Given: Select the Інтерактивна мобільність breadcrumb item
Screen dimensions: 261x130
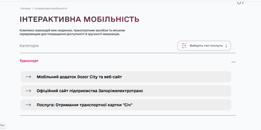Looking at the screenshot, I should [51, 8].
